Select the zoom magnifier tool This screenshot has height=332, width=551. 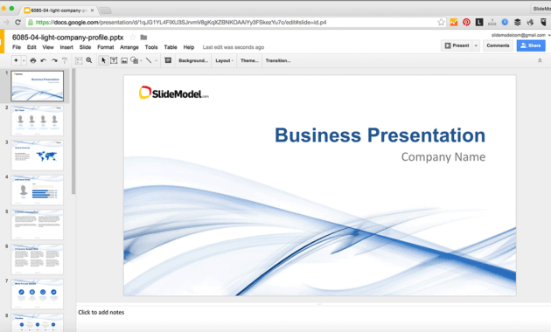pos(89,60)
